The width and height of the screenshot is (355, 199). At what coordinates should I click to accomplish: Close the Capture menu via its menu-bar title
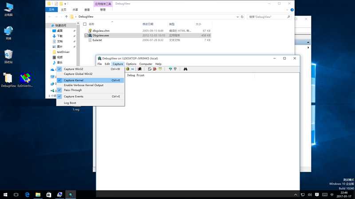[118, 64]
